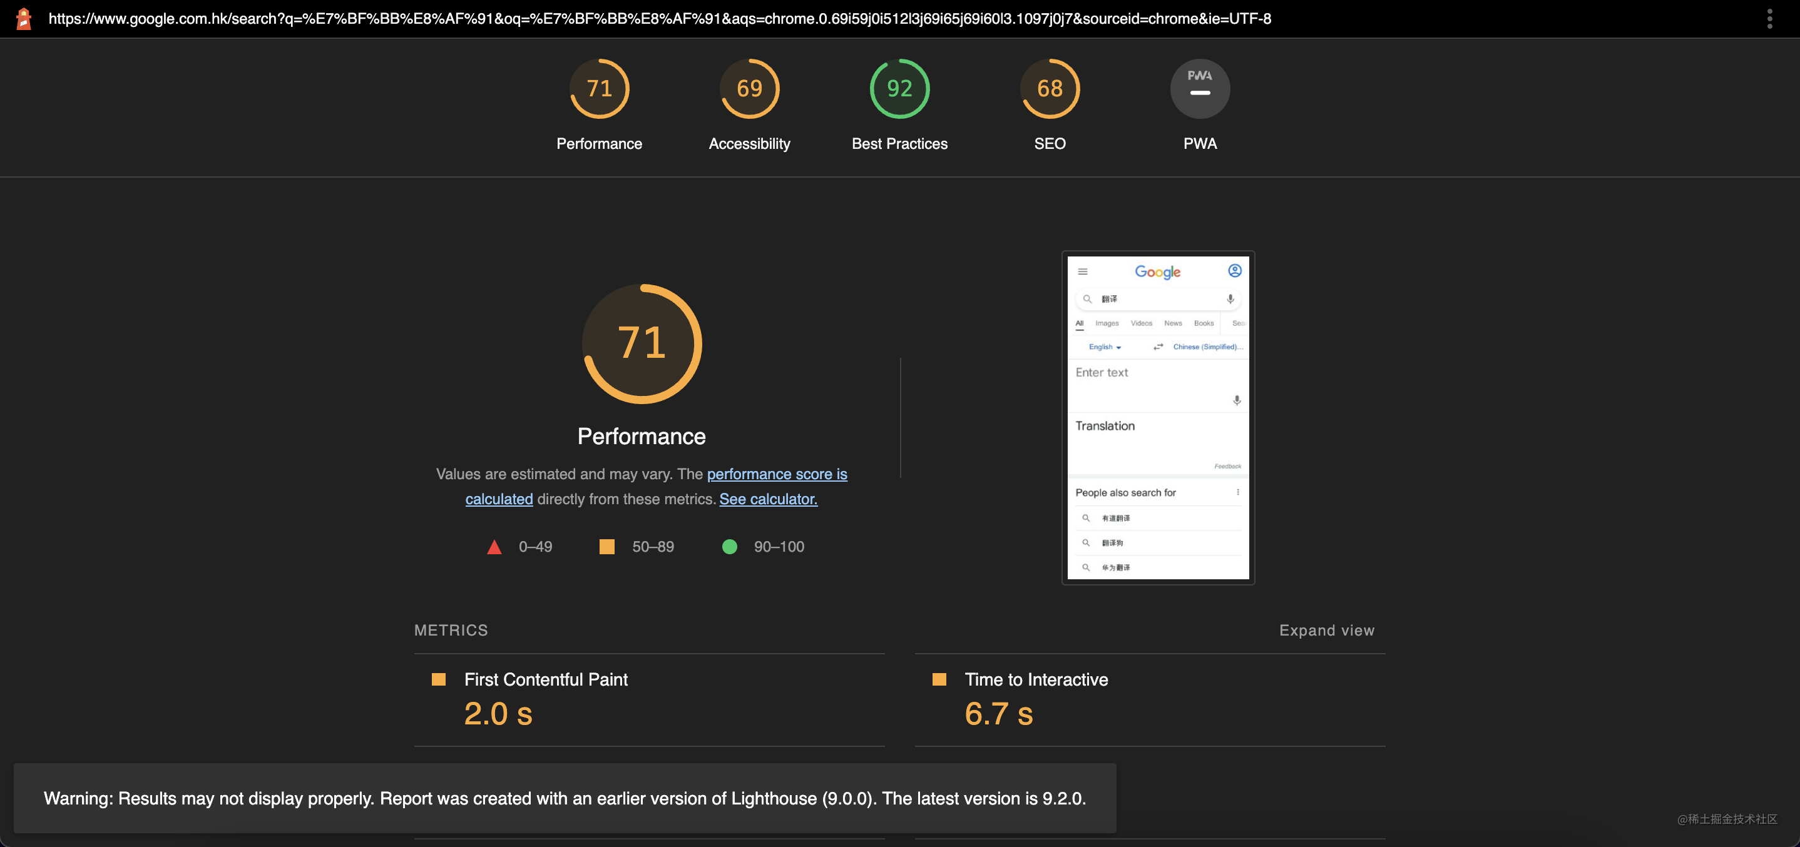
Task: Click the Lighthouse logo icon
Action: [24, 19]
